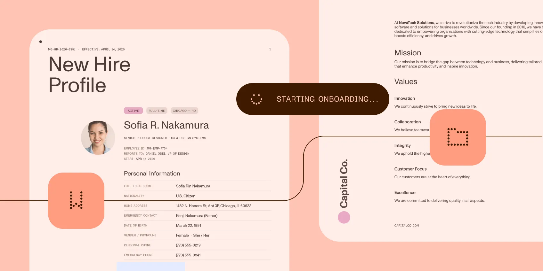Click the Integrity value heading
543x271 pixels.
(402, 145)
